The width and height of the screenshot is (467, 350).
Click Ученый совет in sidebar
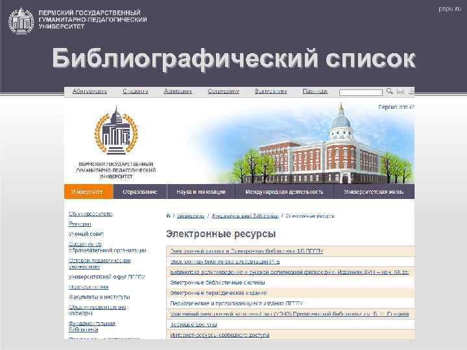click(x=86, y=234)
